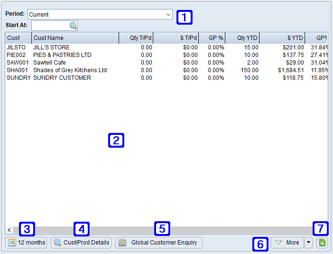Click $201.00 YTD value
This screenshot has height=254, width=333.
[293, 47]
